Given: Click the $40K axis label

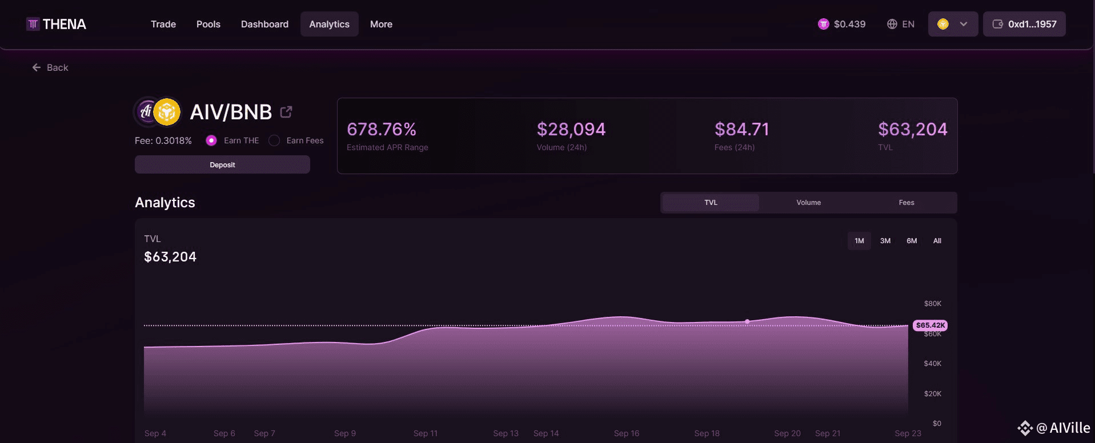Looking at the screenshot, I should coord(933,364).
